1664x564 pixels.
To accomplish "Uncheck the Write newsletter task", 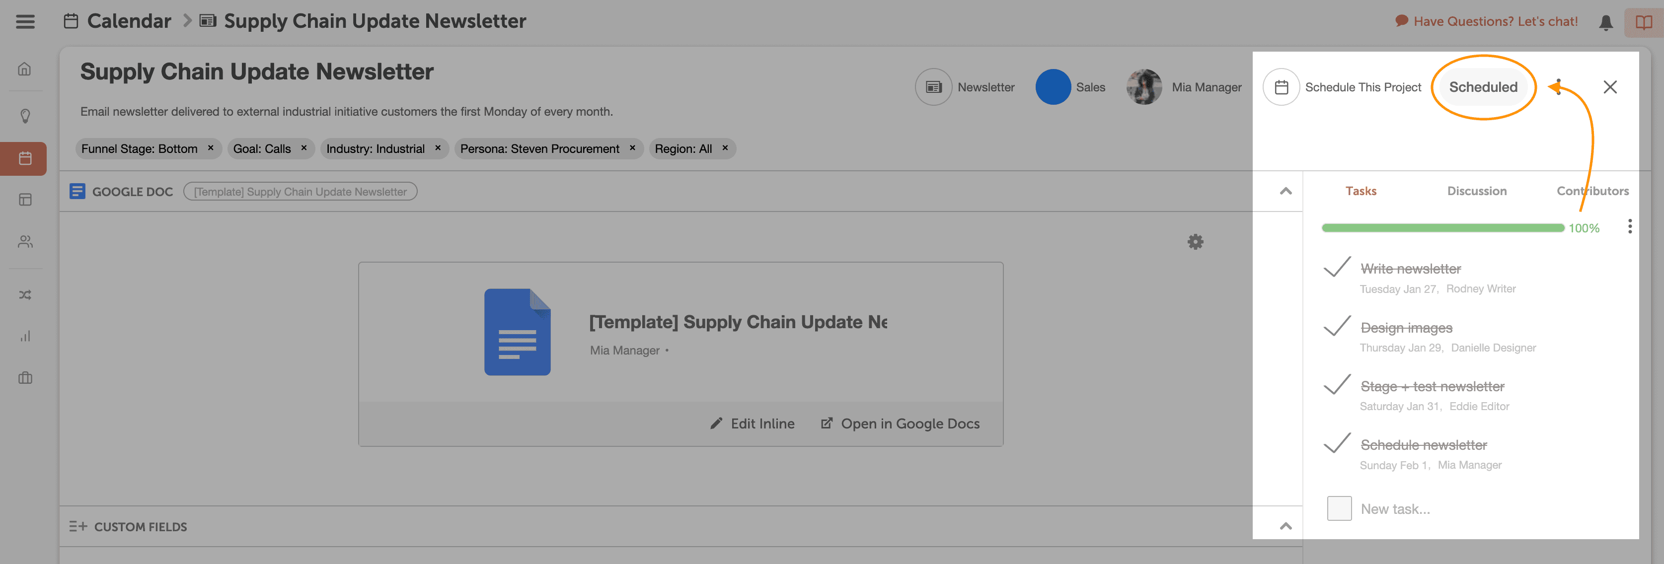I will click(1337, 267).
